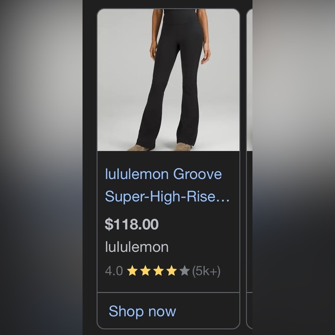Open the black flare pants product image
The height and width of the screenshot is (335, 335).
tap(168, 80)
